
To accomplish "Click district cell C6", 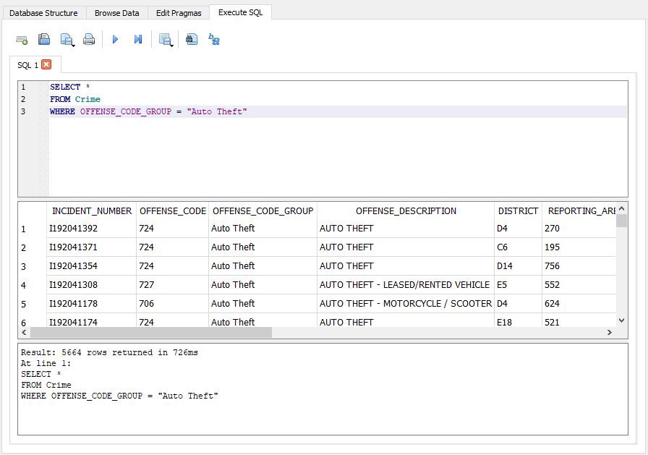I will point(518,247).
